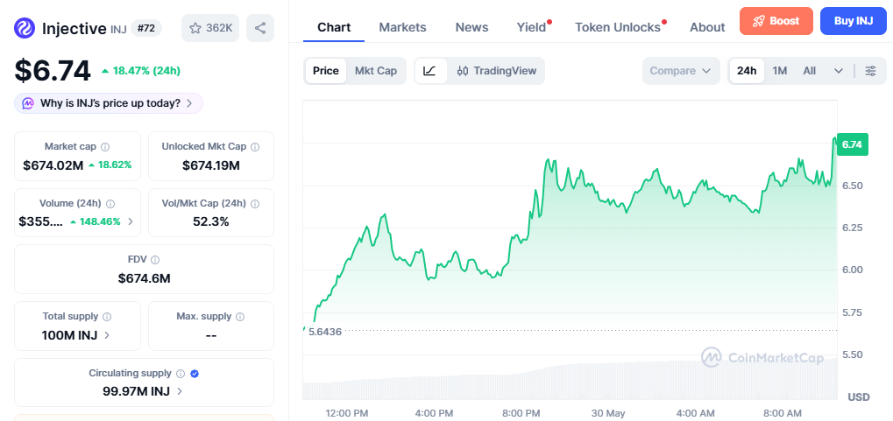Click the 8:00 PM axis label
The height and width of the screenshot is (421, 893).
[521, 412]
